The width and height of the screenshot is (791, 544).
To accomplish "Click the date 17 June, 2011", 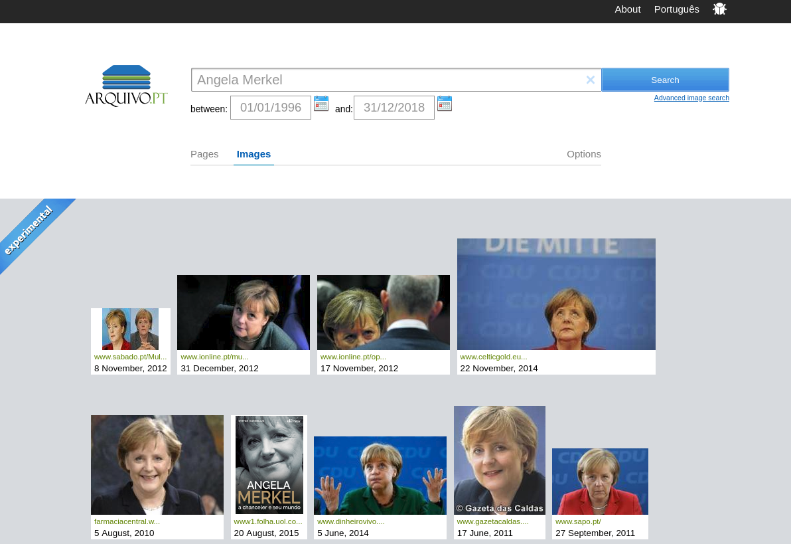I will (485, 533).
